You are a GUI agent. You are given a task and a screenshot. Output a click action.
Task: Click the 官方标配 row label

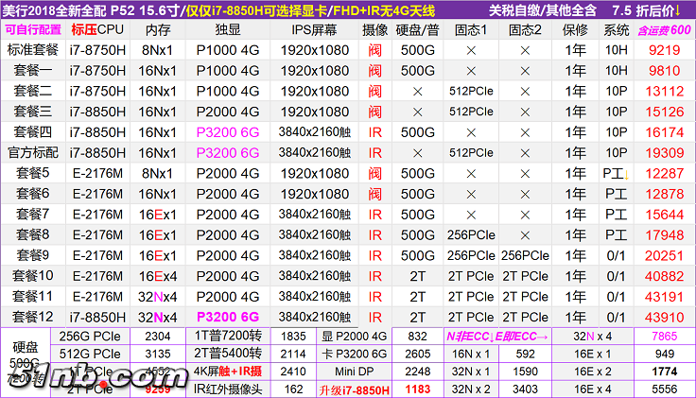(32, 152)
